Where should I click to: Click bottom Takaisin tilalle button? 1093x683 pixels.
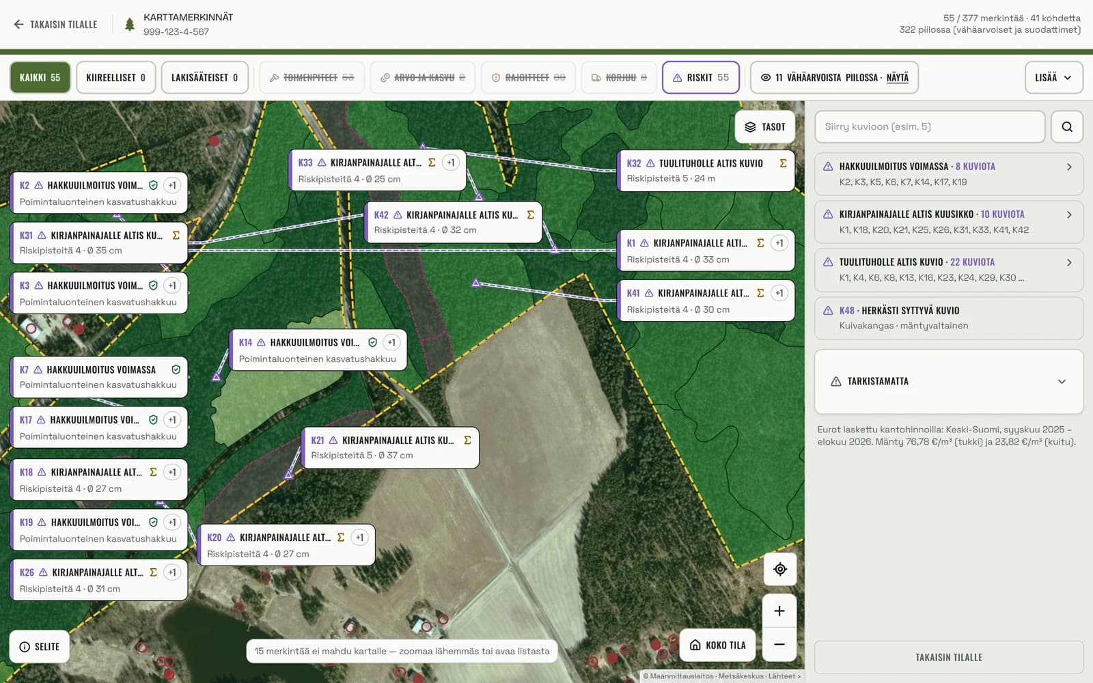949,658
